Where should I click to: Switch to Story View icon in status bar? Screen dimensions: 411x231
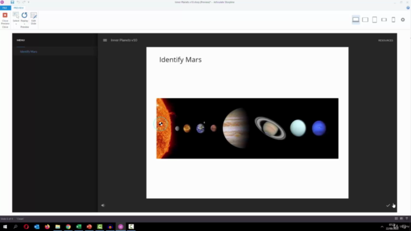tap(396, 218)
